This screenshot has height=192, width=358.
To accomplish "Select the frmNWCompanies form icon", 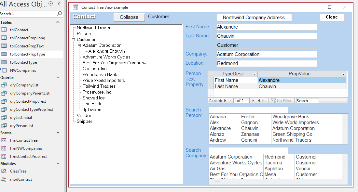I will tap(4, 148).
